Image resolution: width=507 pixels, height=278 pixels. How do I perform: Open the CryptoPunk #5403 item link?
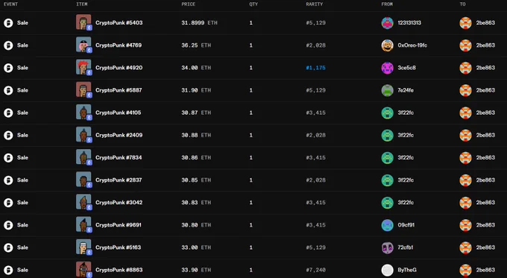pyautogui.click(x=119, y=22)
